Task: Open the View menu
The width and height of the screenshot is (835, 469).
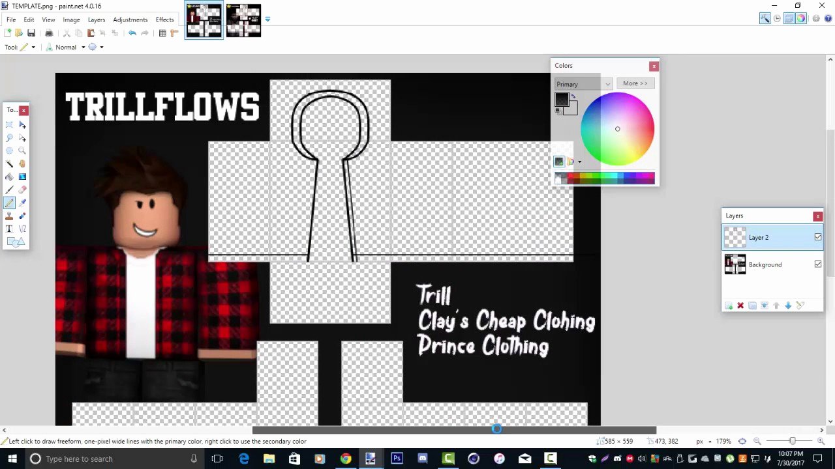Action: point(48,20)
